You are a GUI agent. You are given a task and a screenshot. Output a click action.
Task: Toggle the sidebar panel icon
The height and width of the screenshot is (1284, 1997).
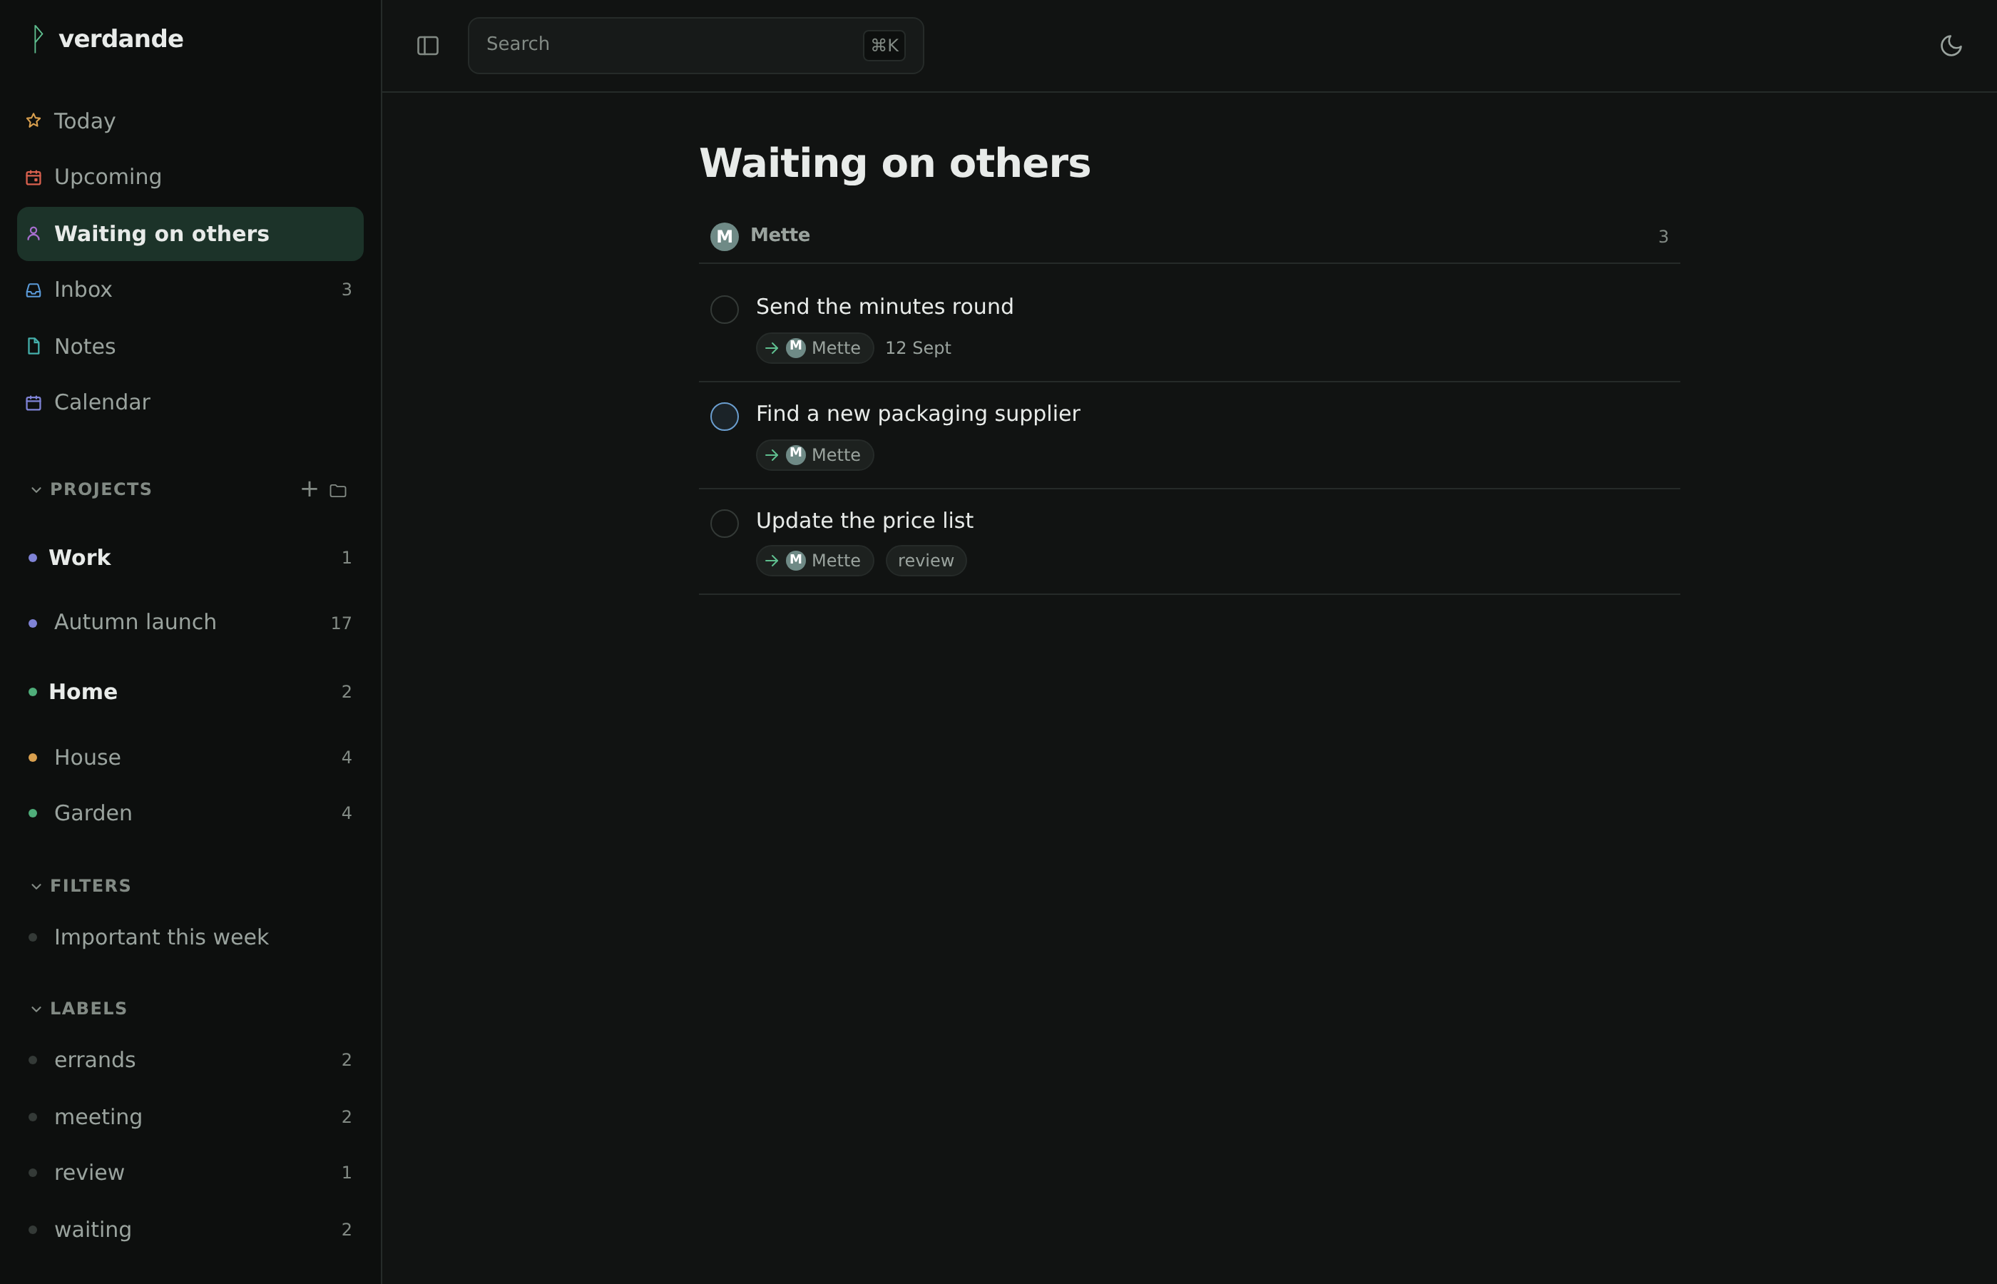pos(427,46)
